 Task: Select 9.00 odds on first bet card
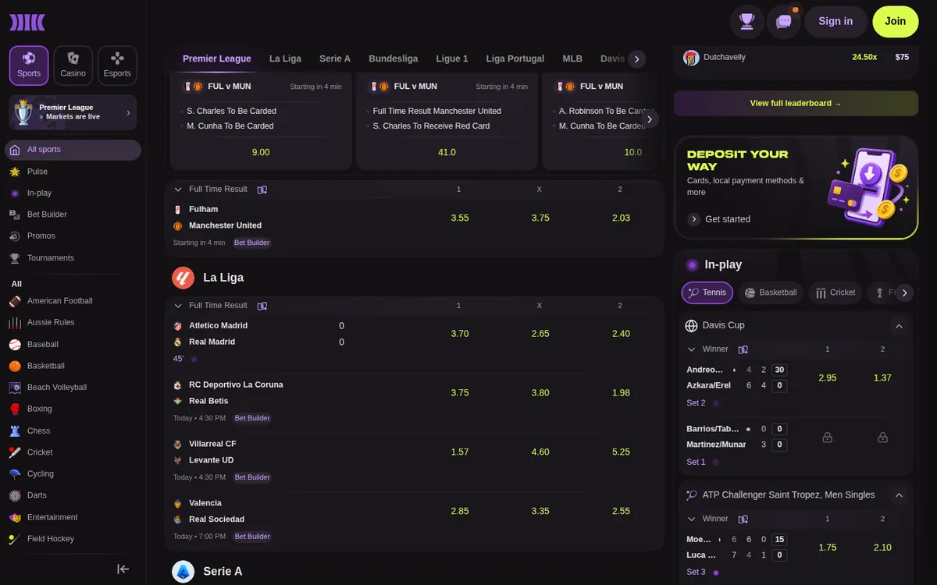[x=261, y=152]
